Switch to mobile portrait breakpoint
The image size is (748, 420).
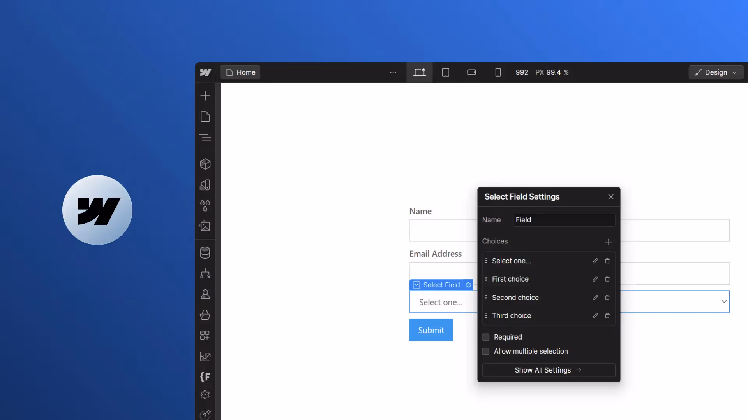click(497, 72)
